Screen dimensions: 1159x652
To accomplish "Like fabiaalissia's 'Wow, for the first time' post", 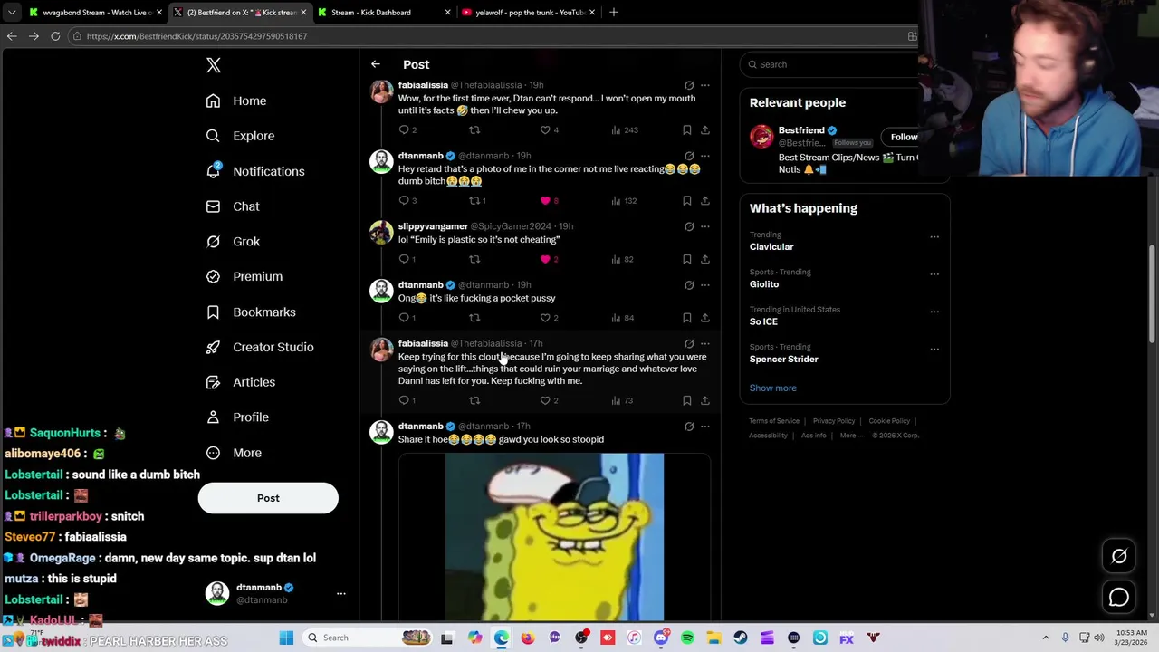I will click(x=545, y=129).
